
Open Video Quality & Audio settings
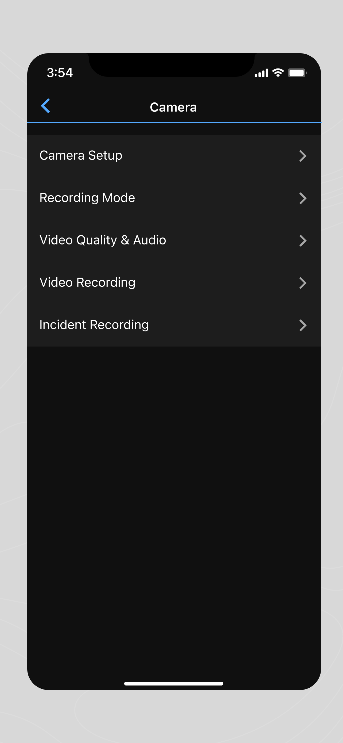coord(174,240)
